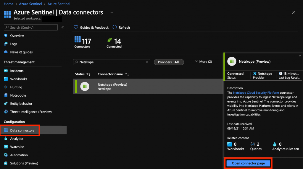
Task: Click Guides & Feedback
Action: (x=91, y=27)
